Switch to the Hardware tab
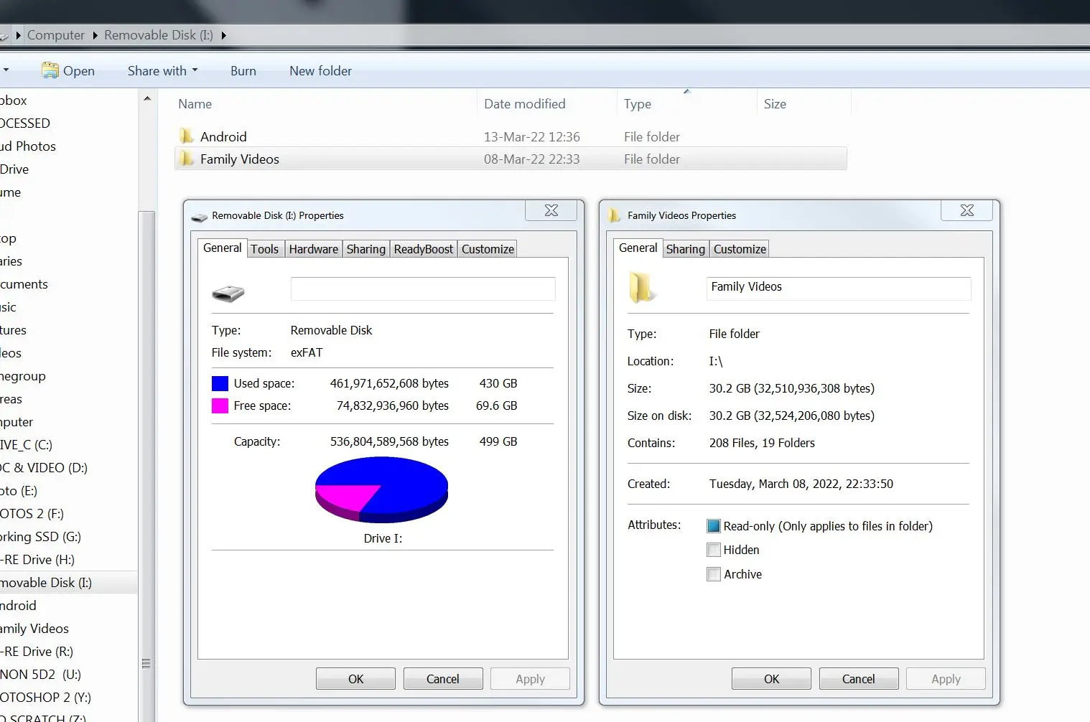The height and width of the screenshot is (722, 1090). 313,249
